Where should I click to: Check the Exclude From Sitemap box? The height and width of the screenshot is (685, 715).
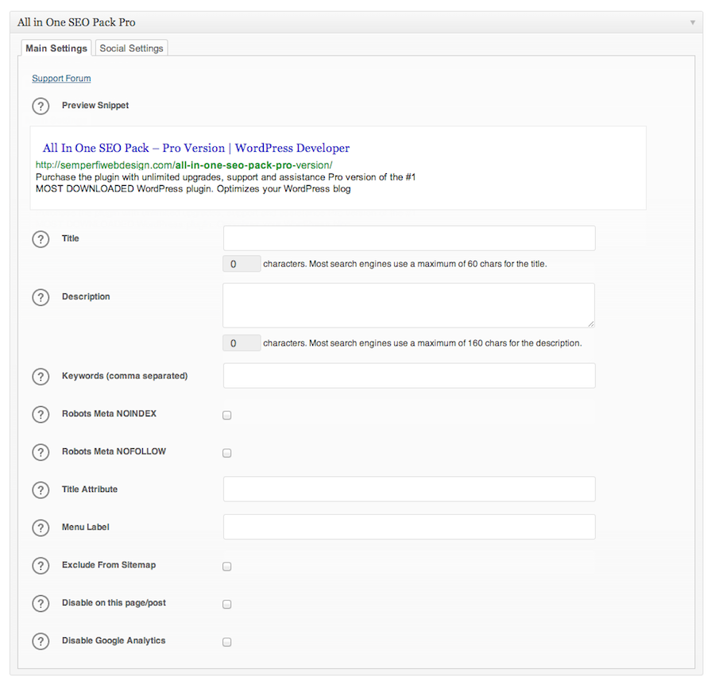(x=227, y=567)
